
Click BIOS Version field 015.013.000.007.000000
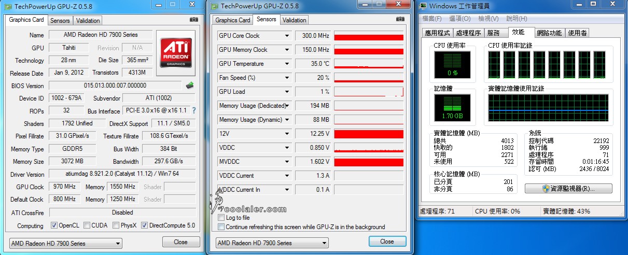tap(116, 86)
